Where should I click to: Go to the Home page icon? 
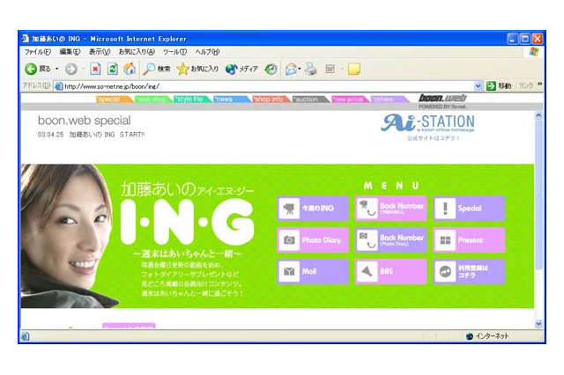pyautogui.click(x=130, y=69)
